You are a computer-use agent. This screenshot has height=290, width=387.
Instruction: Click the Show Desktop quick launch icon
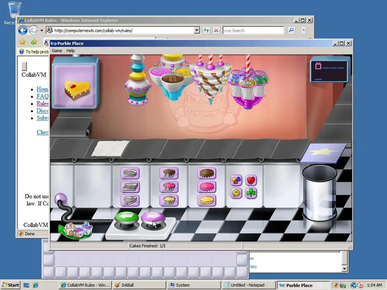point(26,285)
